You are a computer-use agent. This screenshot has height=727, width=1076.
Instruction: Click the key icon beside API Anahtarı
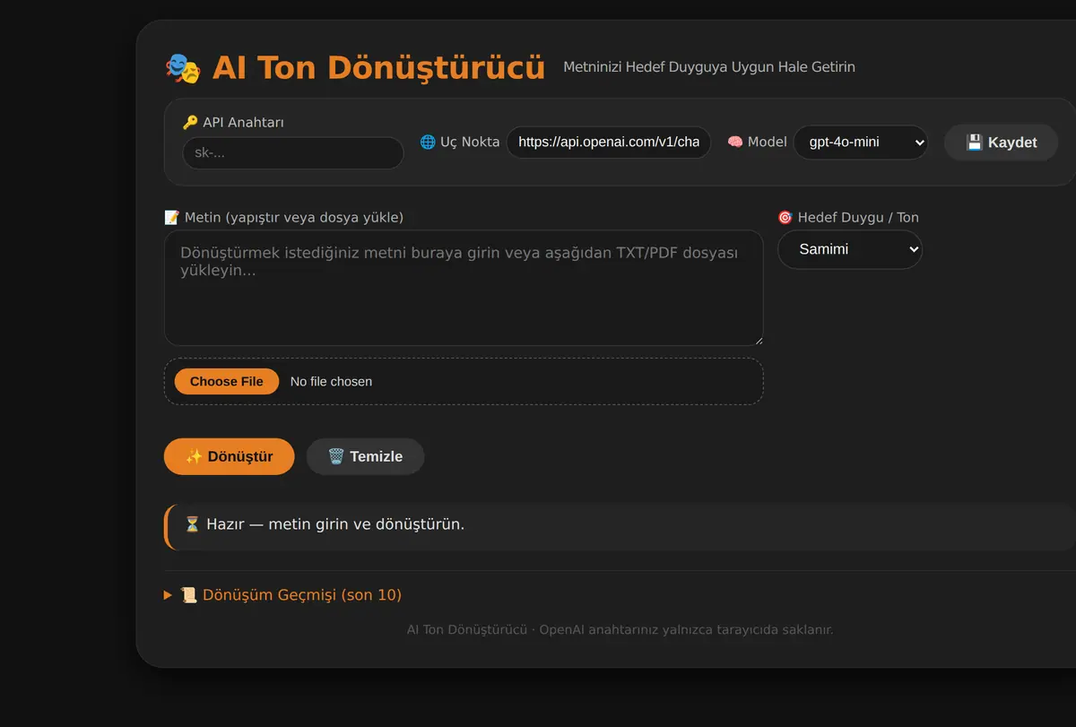coord(190,123)
